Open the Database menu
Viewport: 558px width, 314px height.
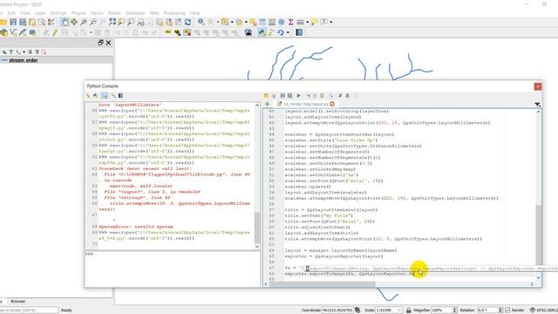[135, 13]
